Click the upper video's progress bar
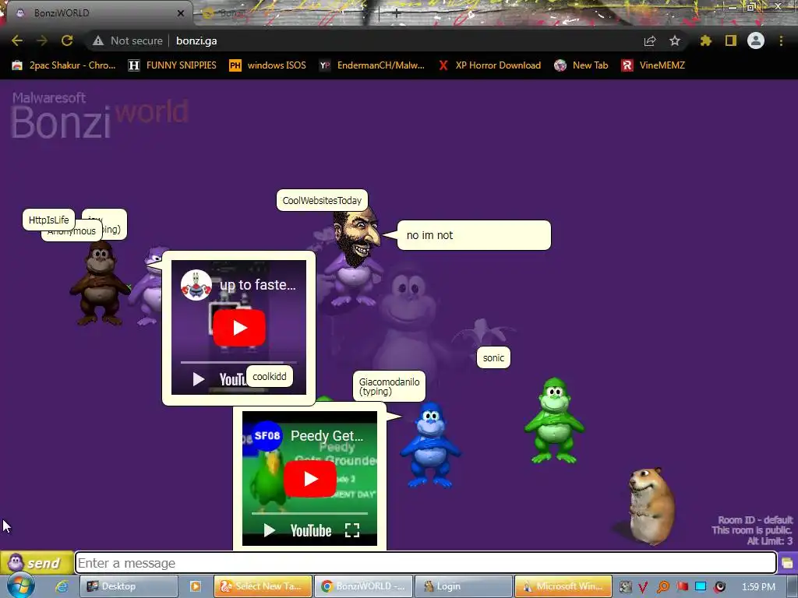The image size is (798, 598). (x=238, y=363)
